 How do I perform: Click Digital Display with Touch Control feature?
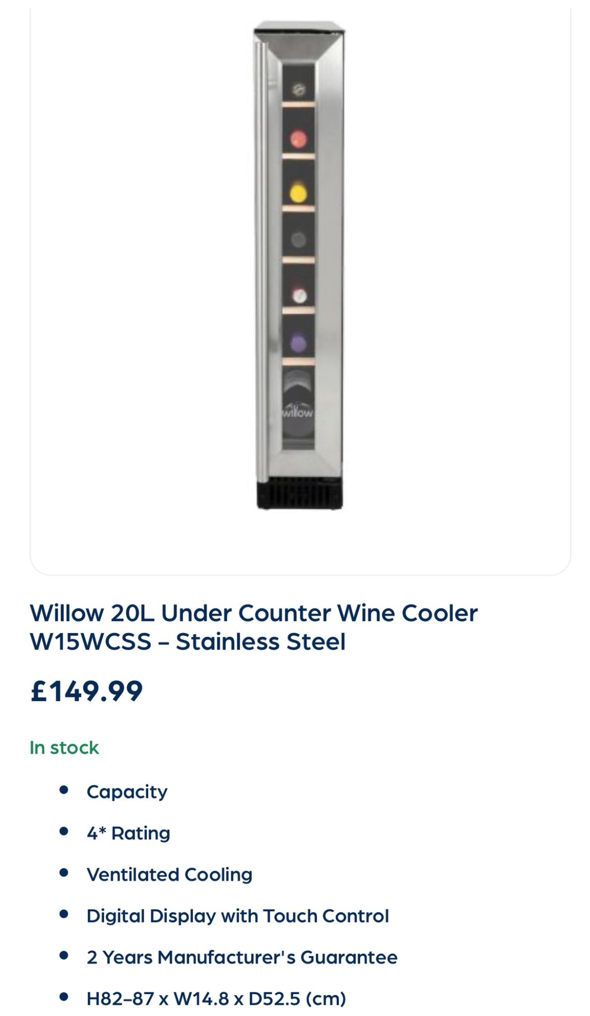(238, 916)
